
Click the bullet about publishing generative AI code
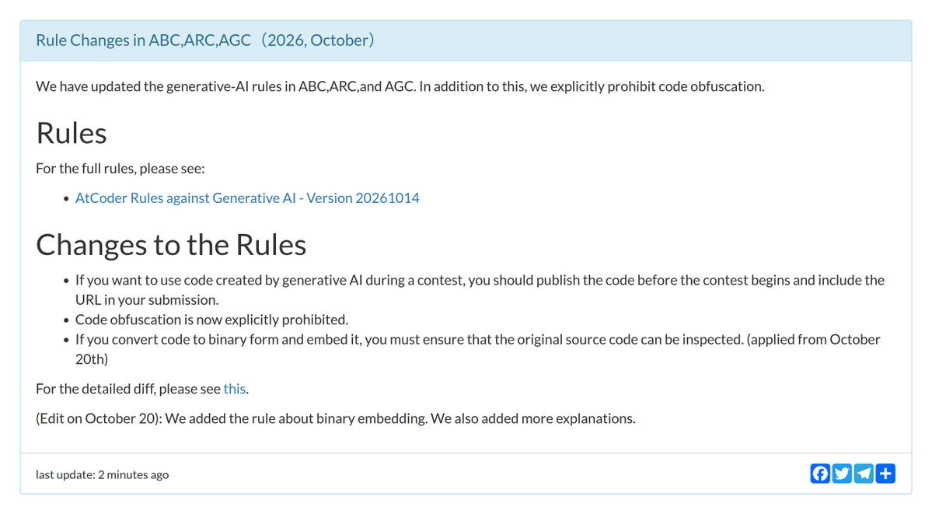480,290
